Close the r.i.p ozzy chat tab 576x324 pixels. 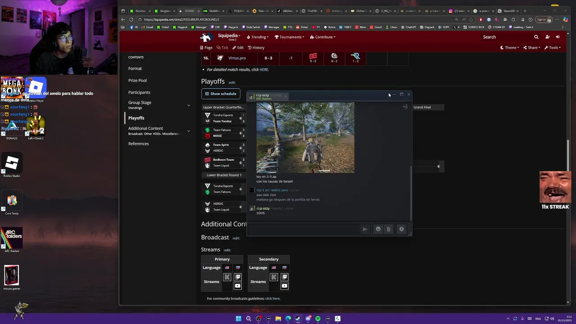(x=285, y=96)
